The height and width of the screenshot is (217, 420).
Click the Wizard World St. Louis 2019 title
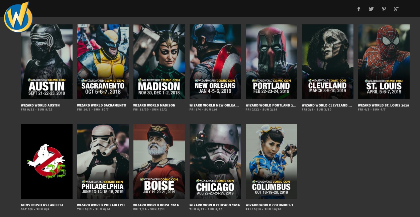click(x=384, y=105)
